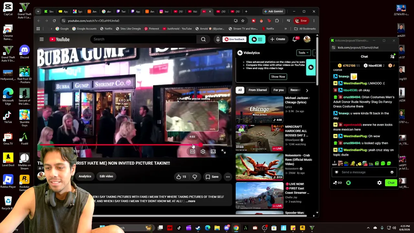Screen dimensions: 414x233
Task: Save the video to a playlist
Action: click(x=212, y=177)
